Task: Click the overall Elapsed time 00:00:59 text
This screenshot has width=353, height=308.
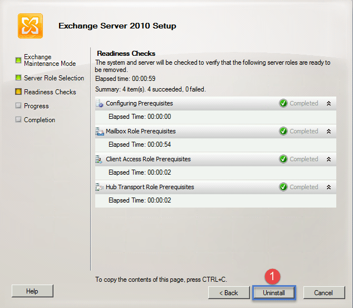Action: tap(125, 79)
